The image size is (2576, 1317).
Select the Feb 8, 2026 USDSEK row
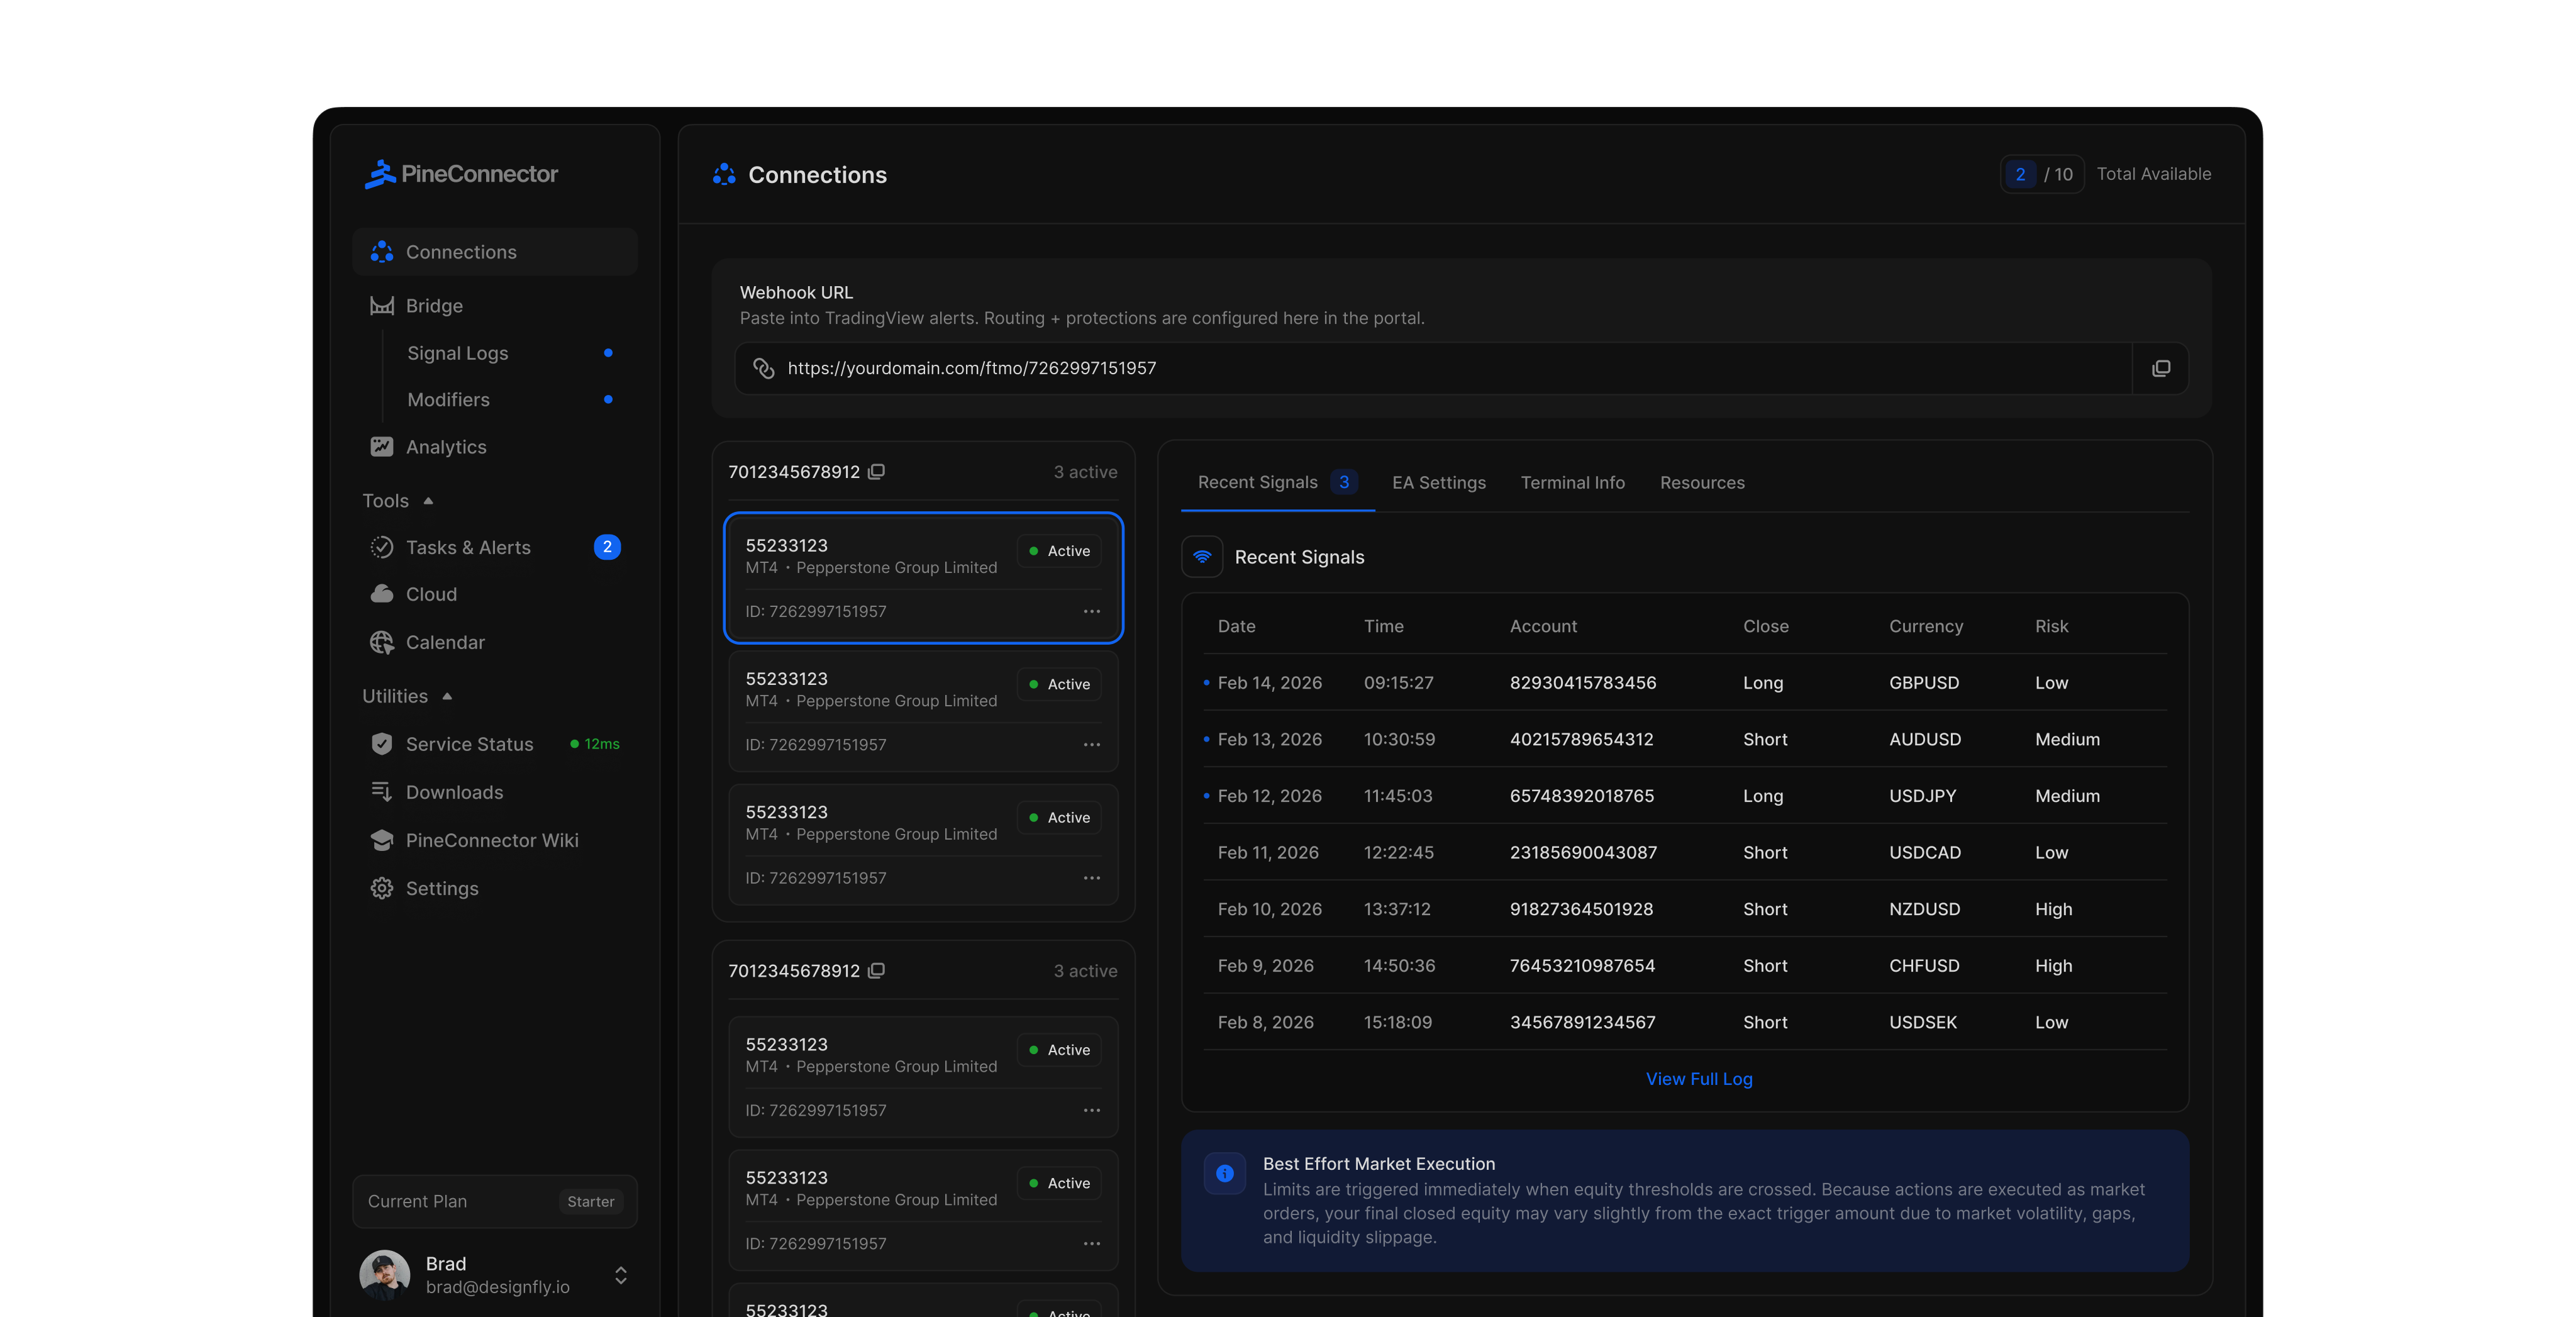1685,1022
